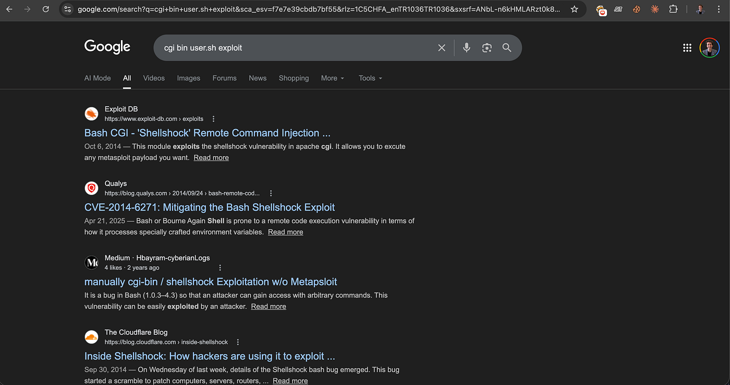Viewport: 730px width, 385px height.
Task: Submit search with magnifier icon
Action: pyautogui.click(x=507, y=48)
